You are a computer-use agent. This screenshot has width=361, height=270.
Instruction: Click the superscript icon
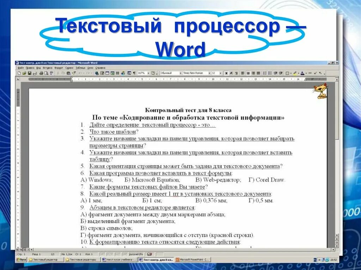[315, 73]
